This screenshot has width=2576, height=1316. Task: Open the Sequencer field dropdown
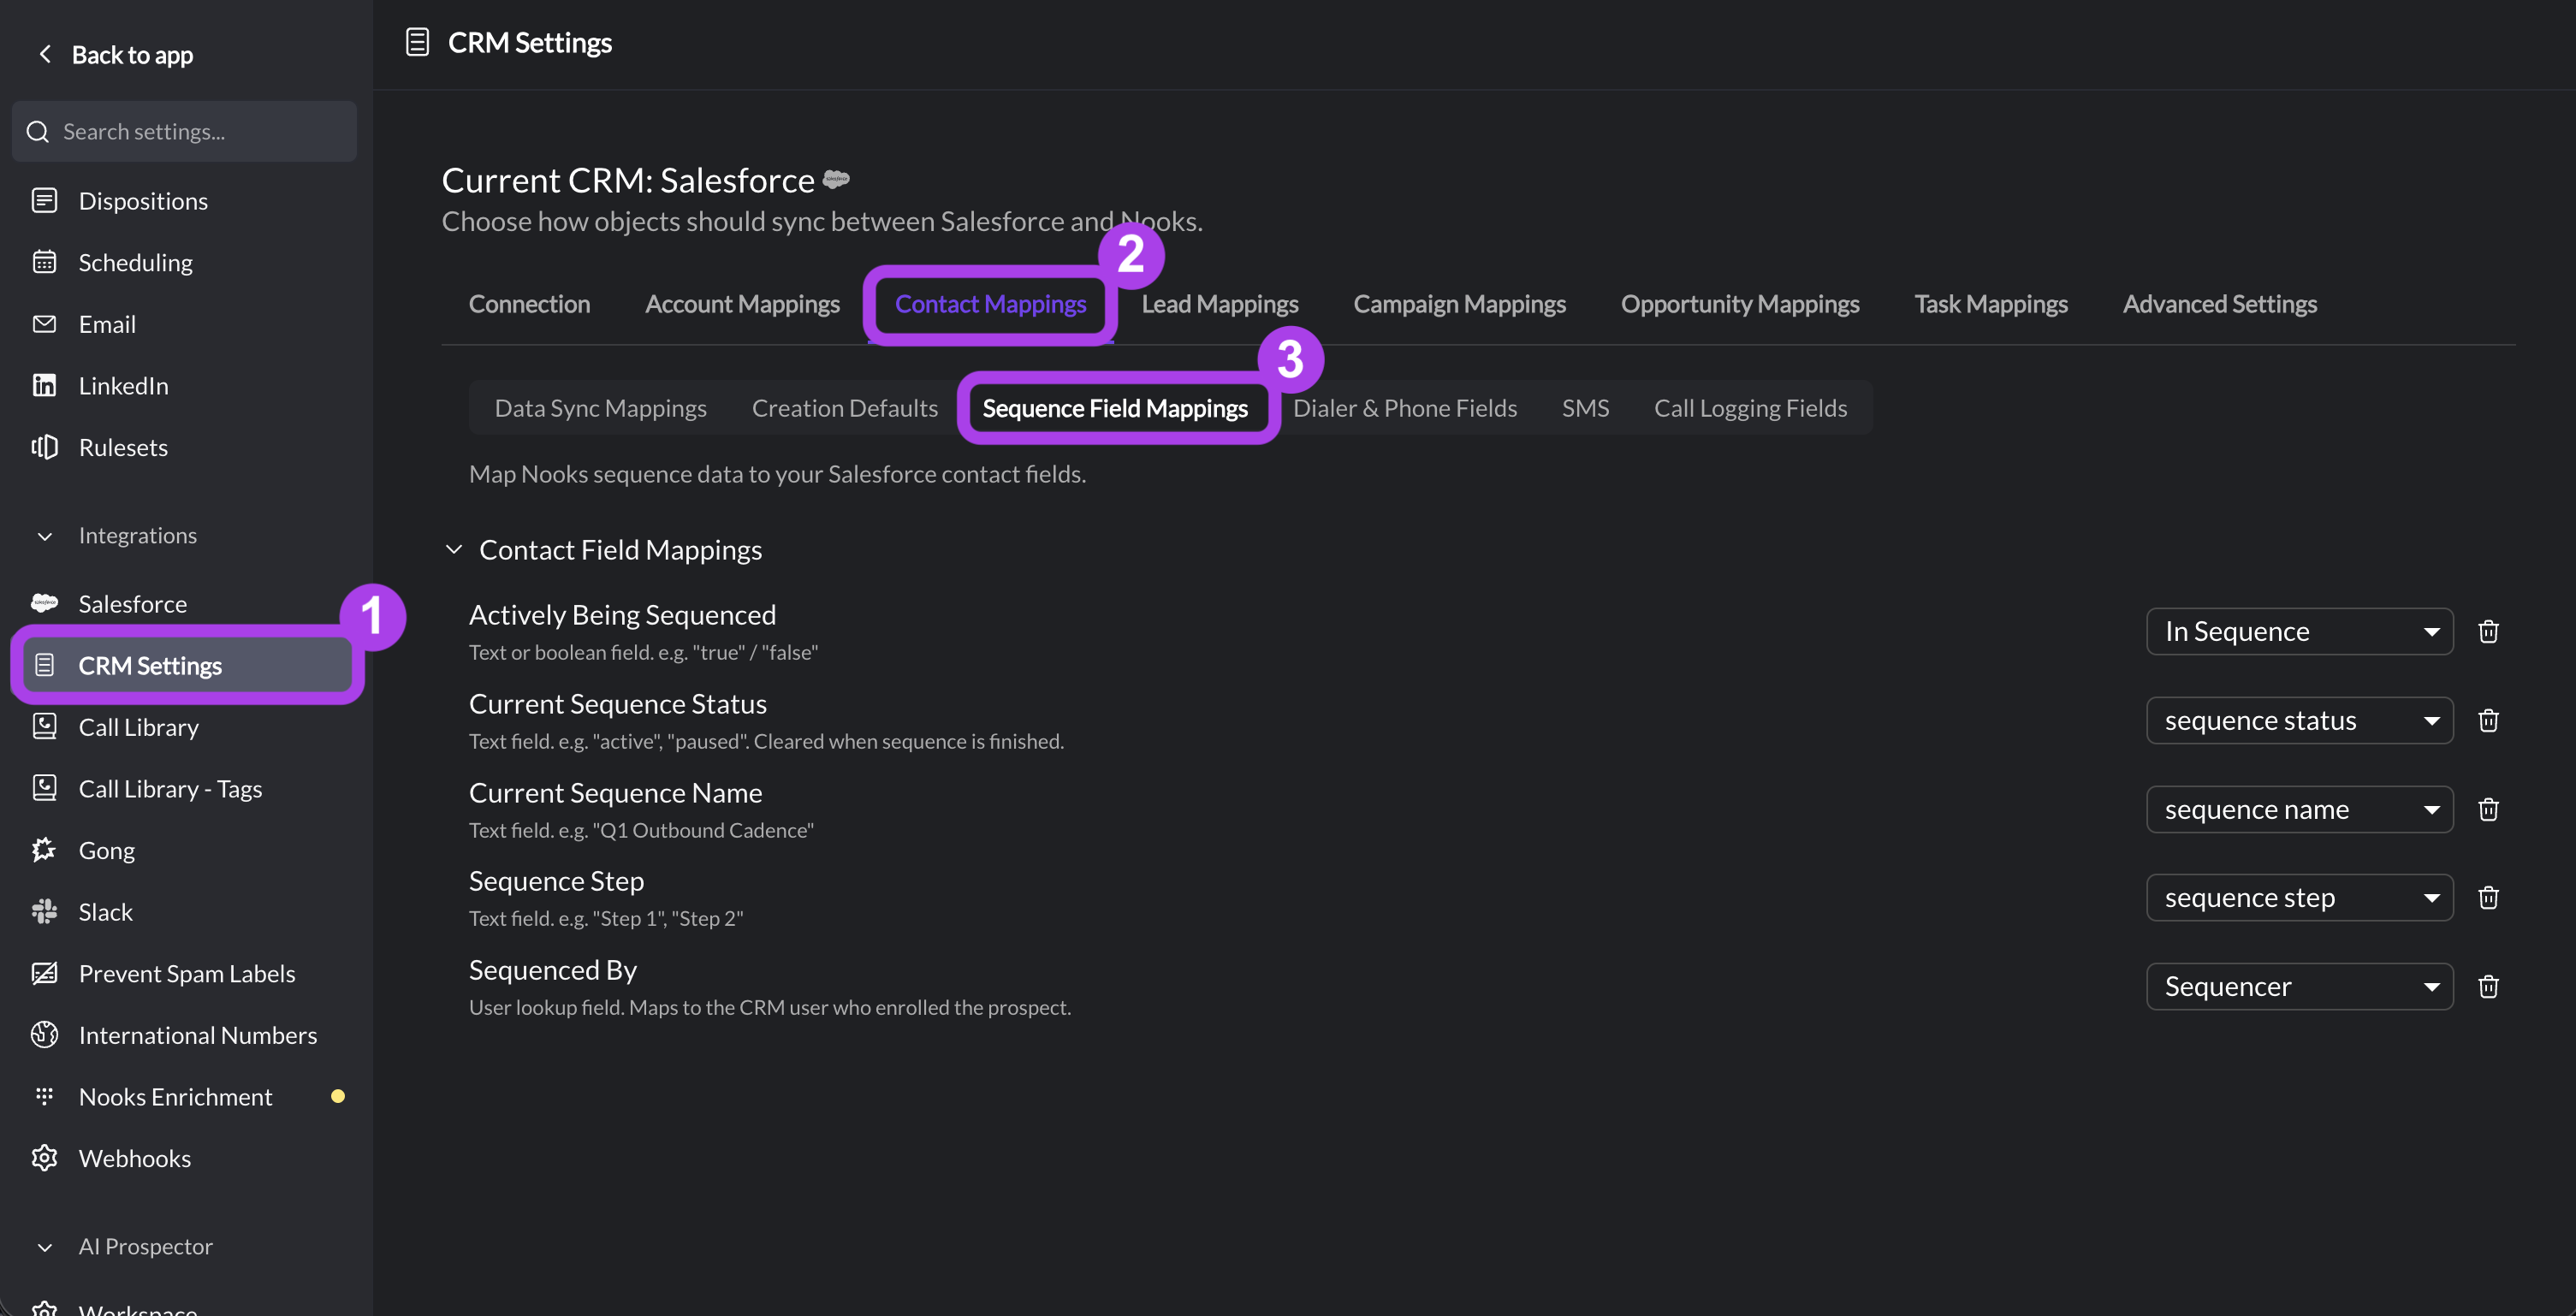[2299, 986]
